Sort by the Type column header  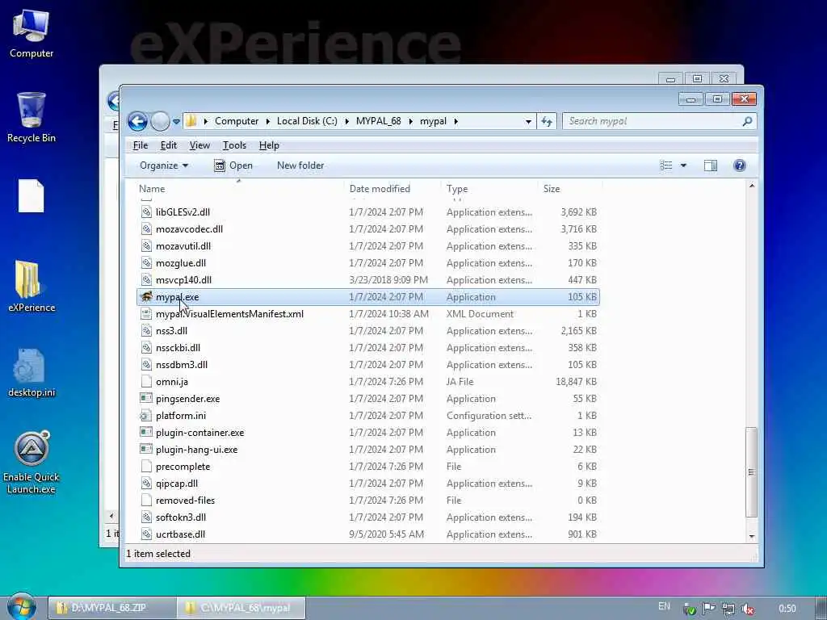(x=489, y=189)
